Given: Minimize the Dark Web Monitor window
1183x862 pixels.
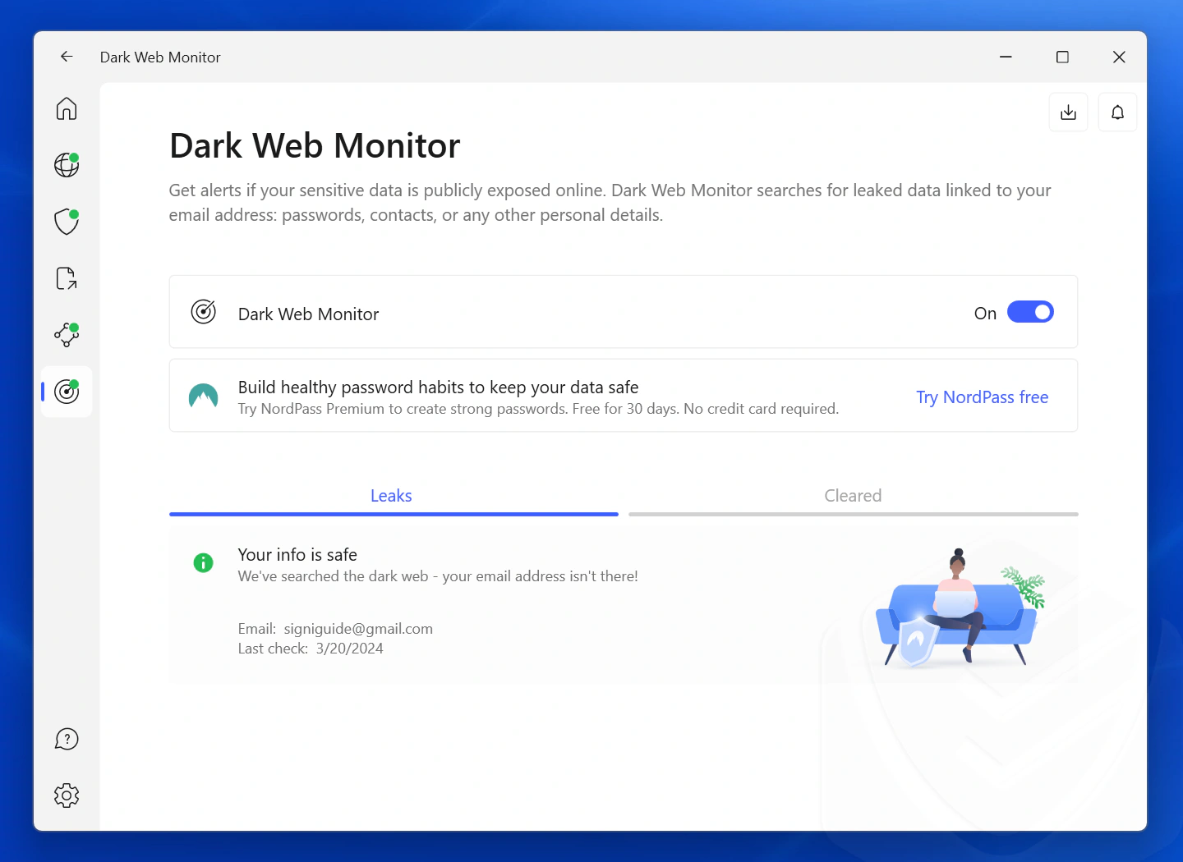Looking at the screenshot, I should tap(1006, 57).
